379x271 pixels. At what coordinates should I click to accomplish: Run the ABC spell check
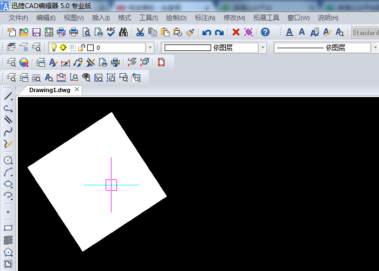(111, 32)
